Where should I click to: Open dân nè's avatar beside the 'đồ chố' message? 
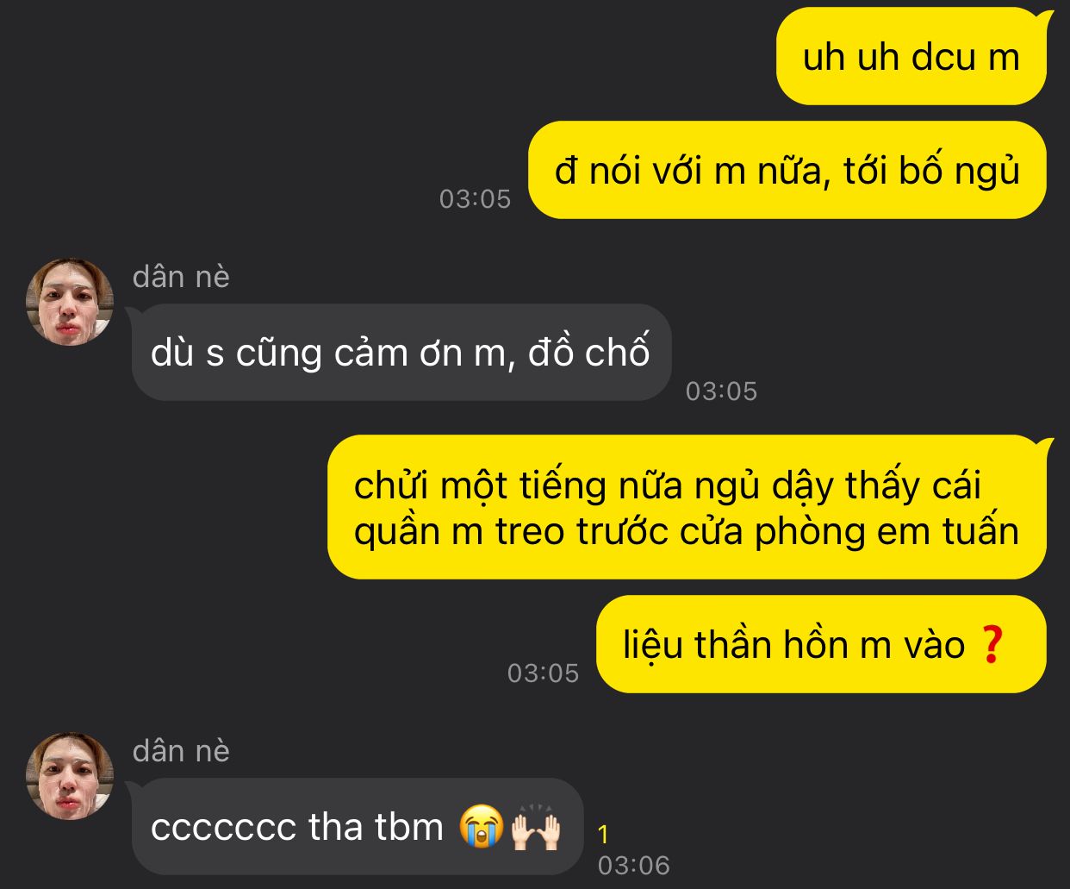click(x=70, y=302)
